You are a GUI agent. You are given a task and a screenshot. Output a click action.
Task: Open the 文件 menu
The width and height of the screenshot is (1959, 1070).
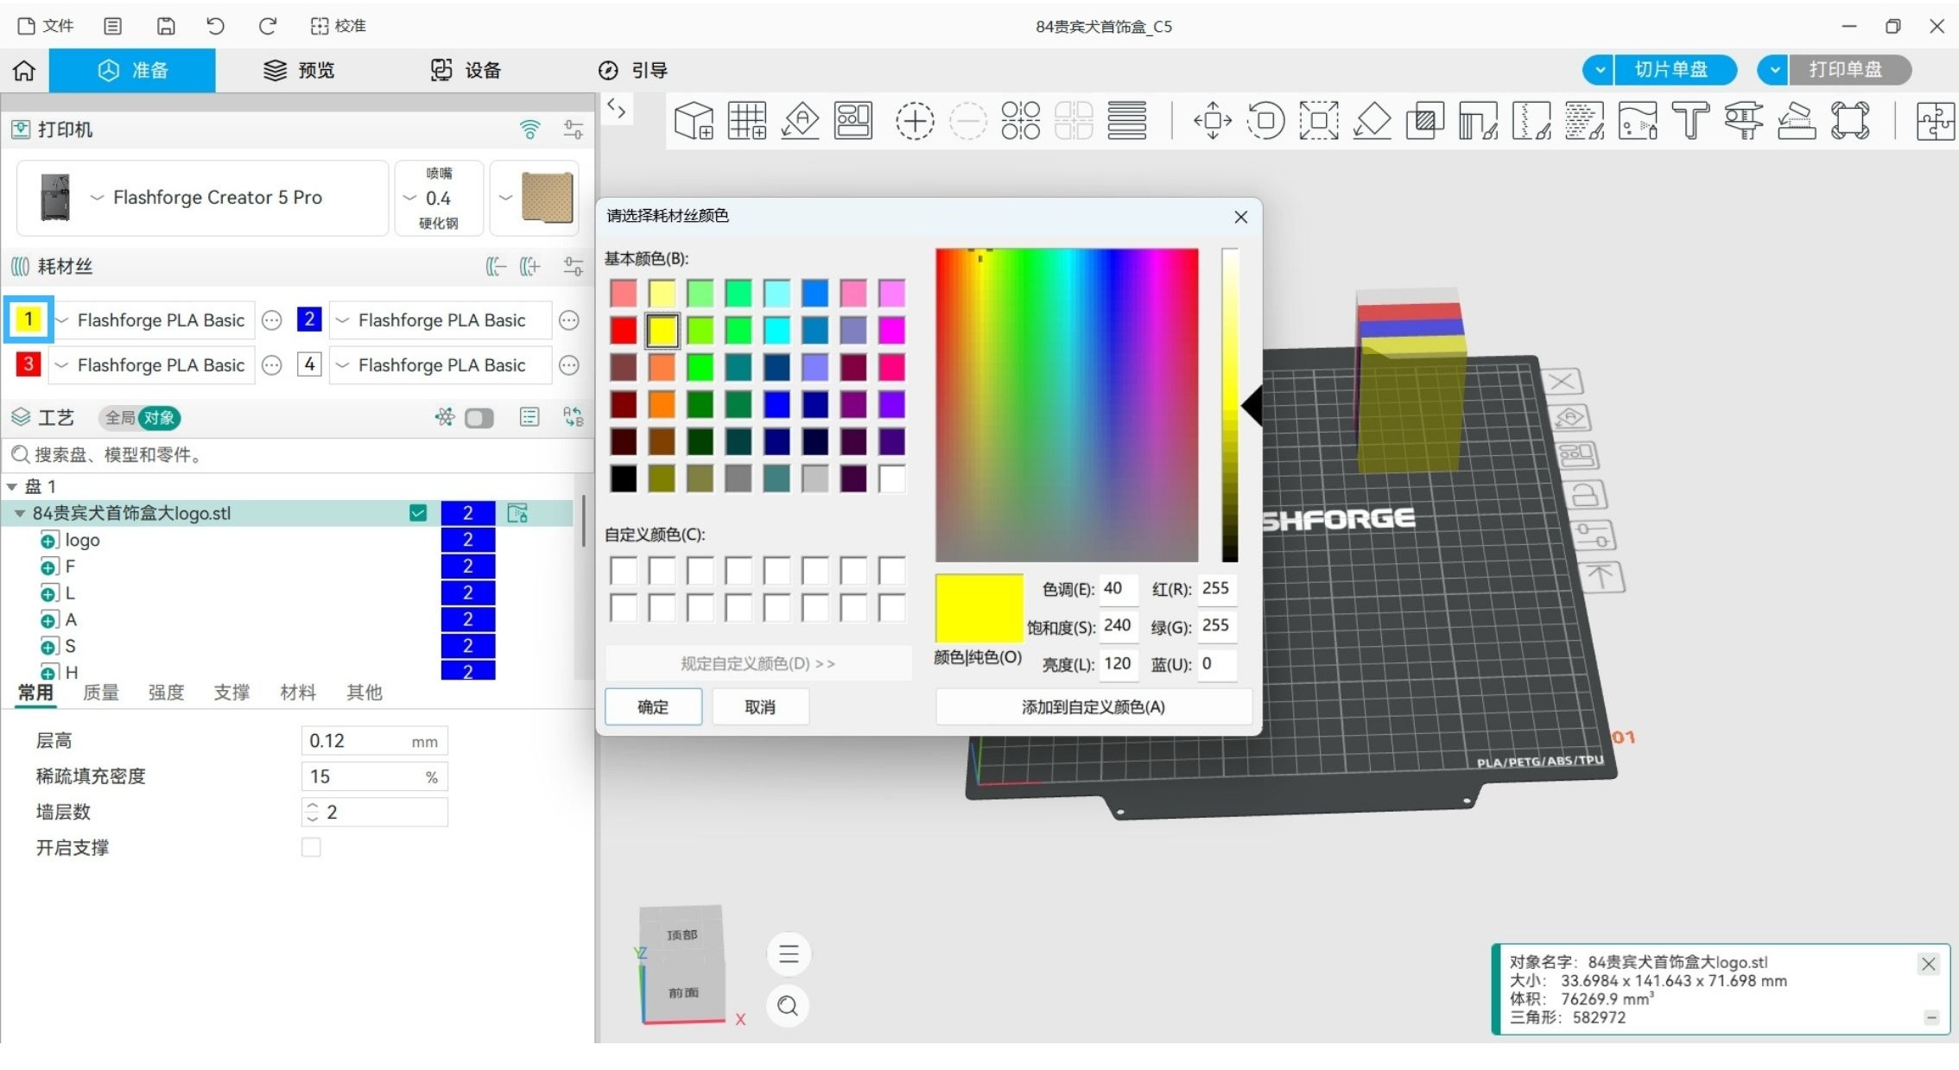point(47,26)
